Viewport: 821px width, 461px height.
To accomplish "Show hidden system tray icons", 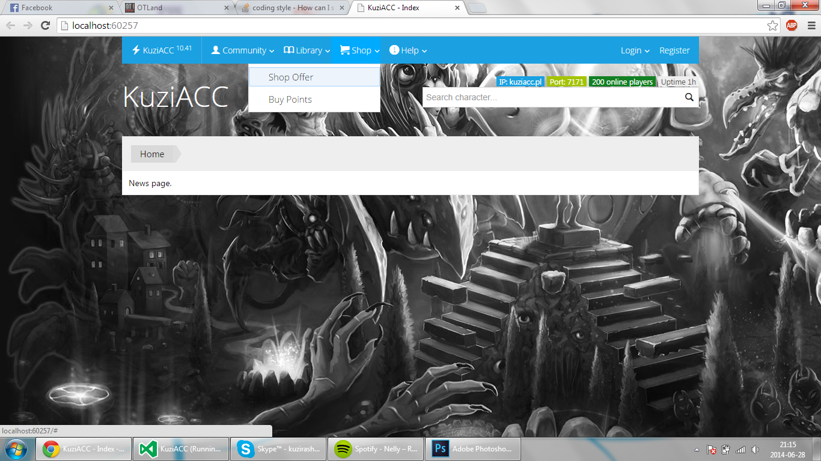I will pos(697,449).
